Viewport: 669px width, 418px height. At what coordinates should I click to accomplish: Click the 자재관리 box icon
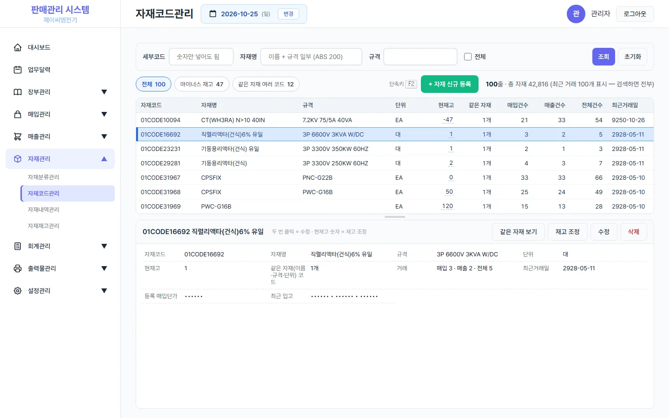coord(18,159)
